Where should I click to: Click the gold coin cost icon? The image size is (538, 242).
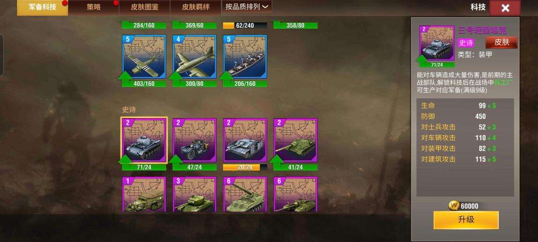click(x=454, y=205)
